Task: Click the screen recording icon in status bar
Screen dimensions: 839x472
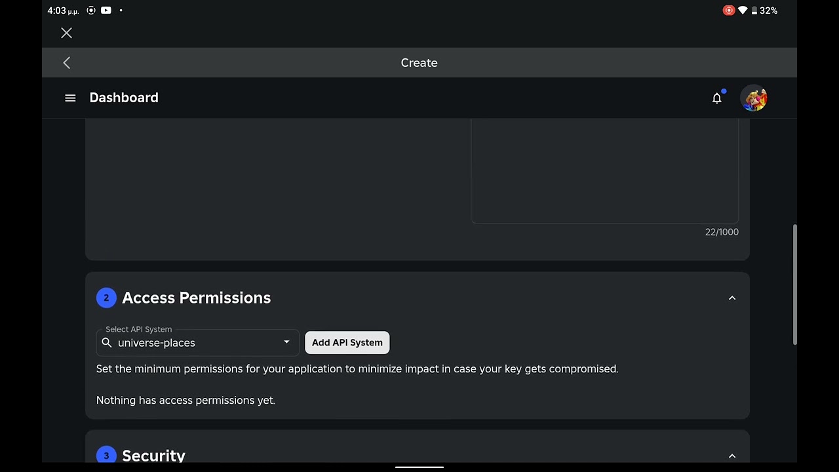Action: coord(728,10)
